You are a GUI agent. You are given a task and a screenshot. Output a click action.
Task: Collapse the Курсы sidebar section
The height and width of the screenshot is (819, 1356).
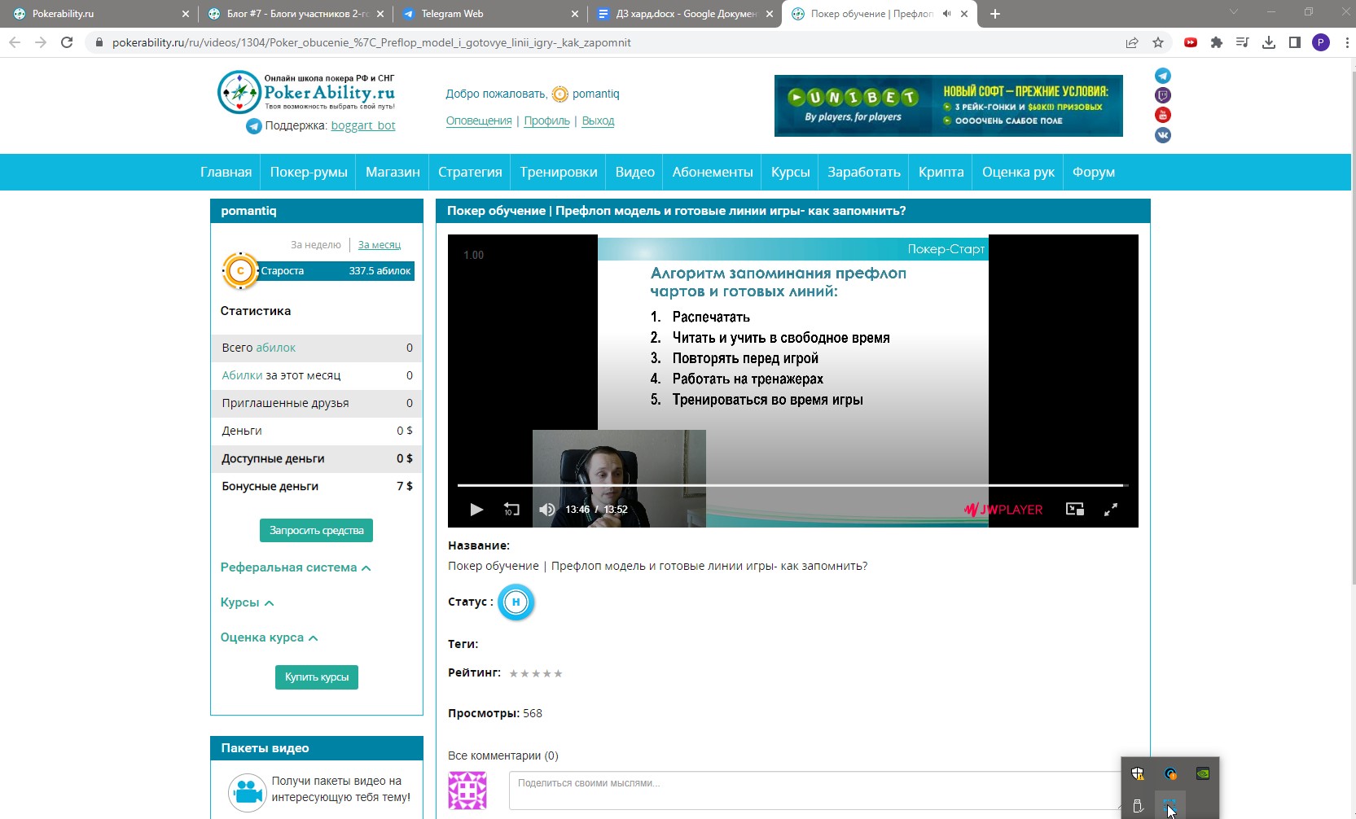point(247,602)
